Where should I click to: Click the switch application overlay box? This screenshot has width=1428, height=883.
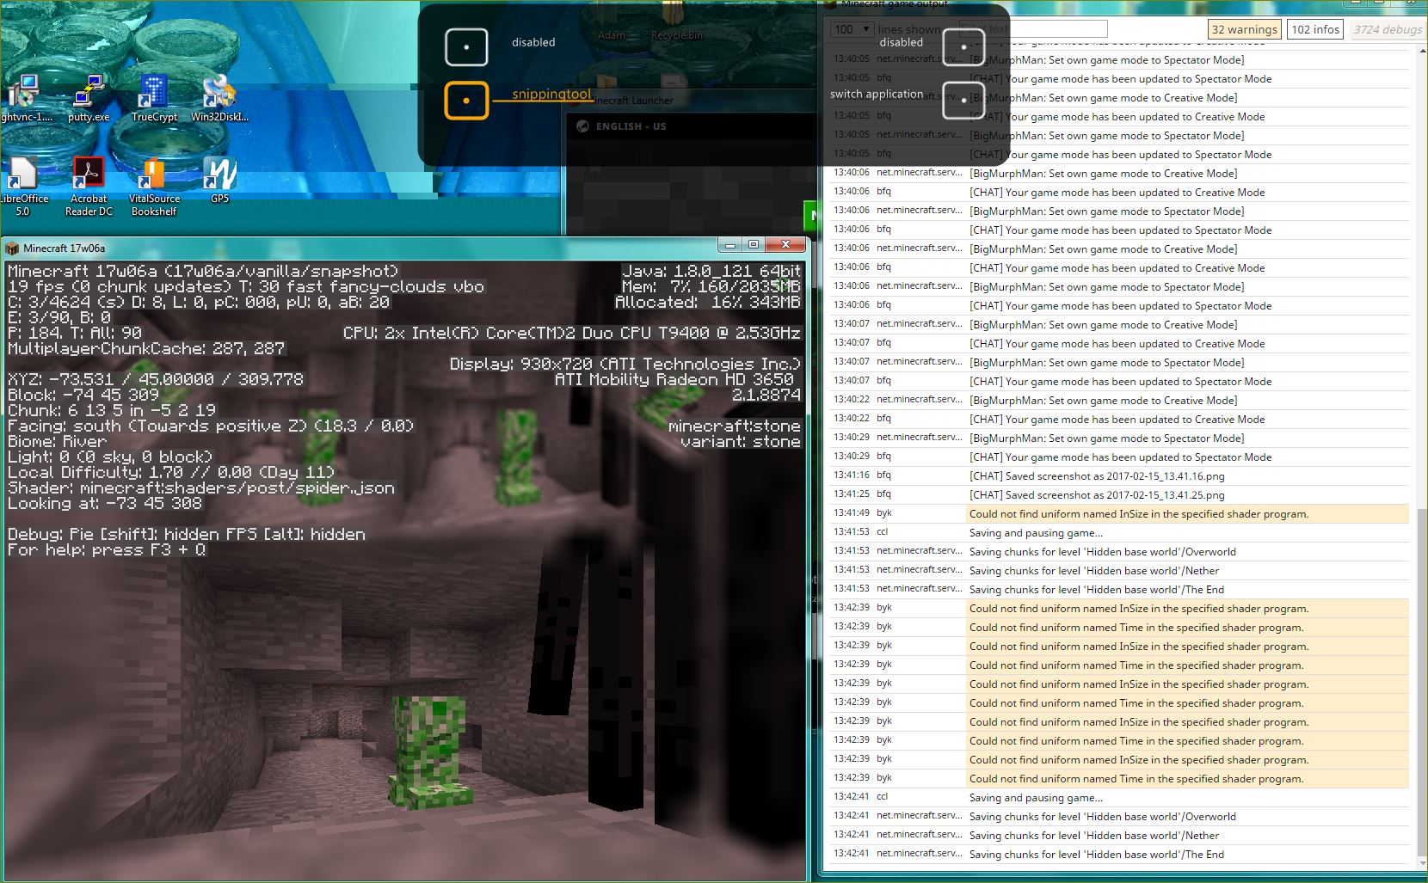point(963,100)
